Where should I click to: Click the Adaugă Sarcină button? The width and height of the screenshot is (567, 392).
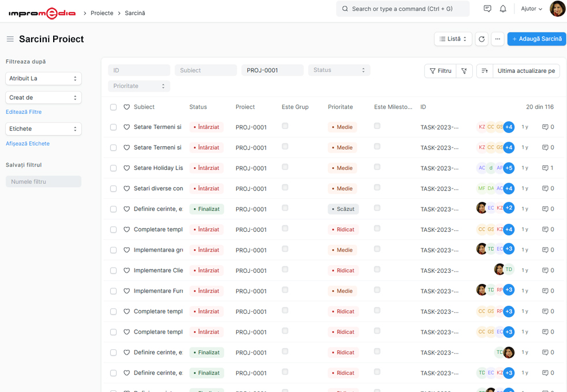536,39
